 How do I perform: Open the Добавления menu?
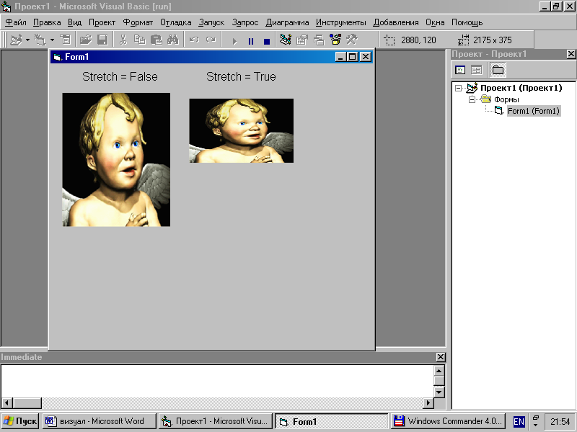coord(396,22)
